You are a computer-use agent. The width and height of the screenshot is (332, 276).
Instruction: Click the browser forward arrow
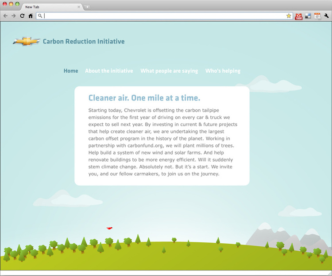tap(13, 16)
